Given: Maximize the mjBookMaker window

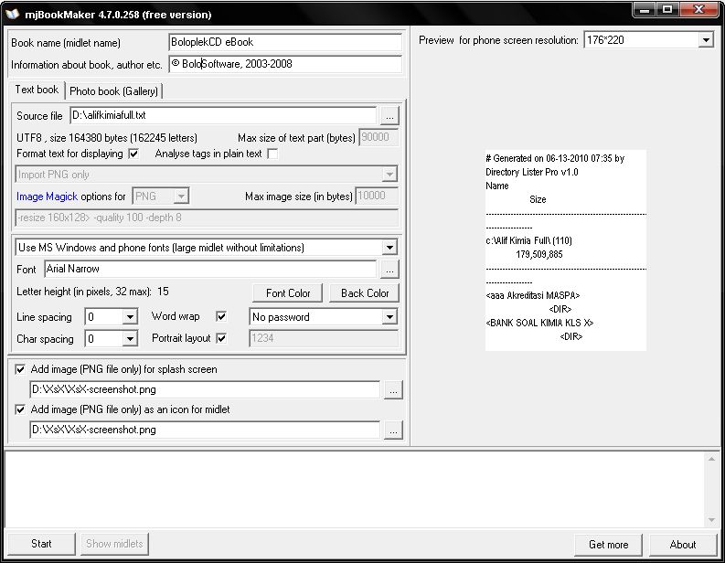Looking at the screenshot, I should [667, 10].
